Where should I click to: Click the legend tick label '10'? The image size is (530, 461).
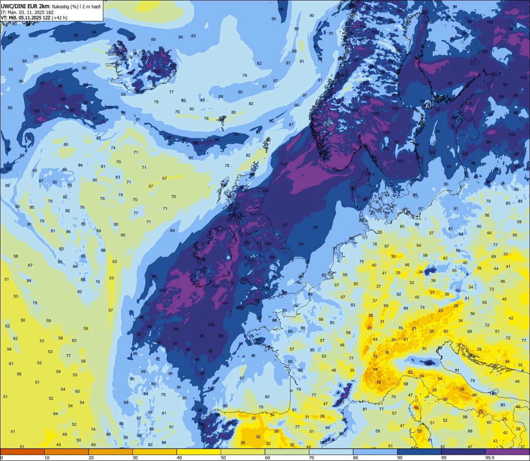point(47,458)
